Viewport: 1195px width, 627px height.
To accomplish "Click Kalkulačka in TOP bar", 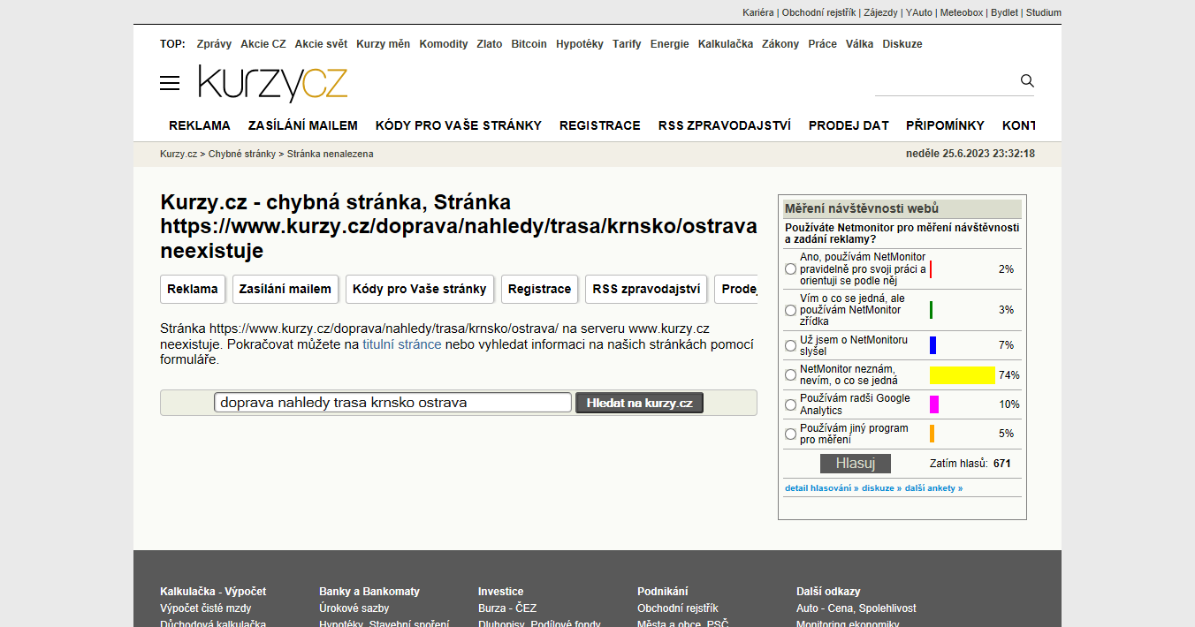I will coord(726,44).
